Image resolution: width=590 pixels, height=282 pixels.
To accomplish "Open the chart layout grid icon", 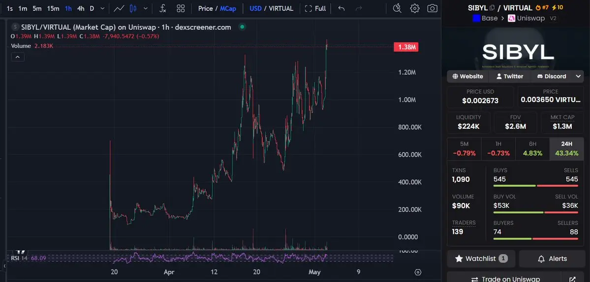I will point(181,8).
